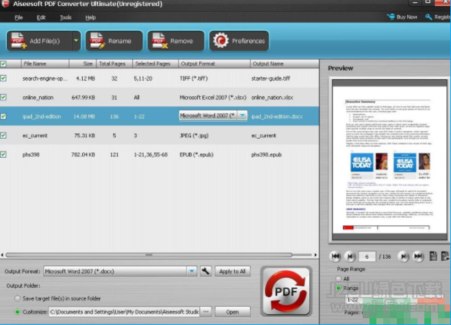Click the selected pages value 1-21,36,55-68
This screenshot has height=325, width=451.
click(151, 154)
